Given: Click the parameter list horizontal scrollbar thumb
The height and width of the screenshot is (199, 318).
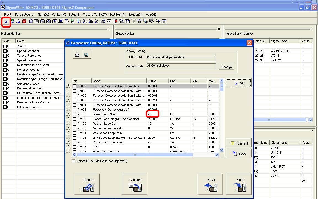Looking at the screenshot, I should (135, 154).
